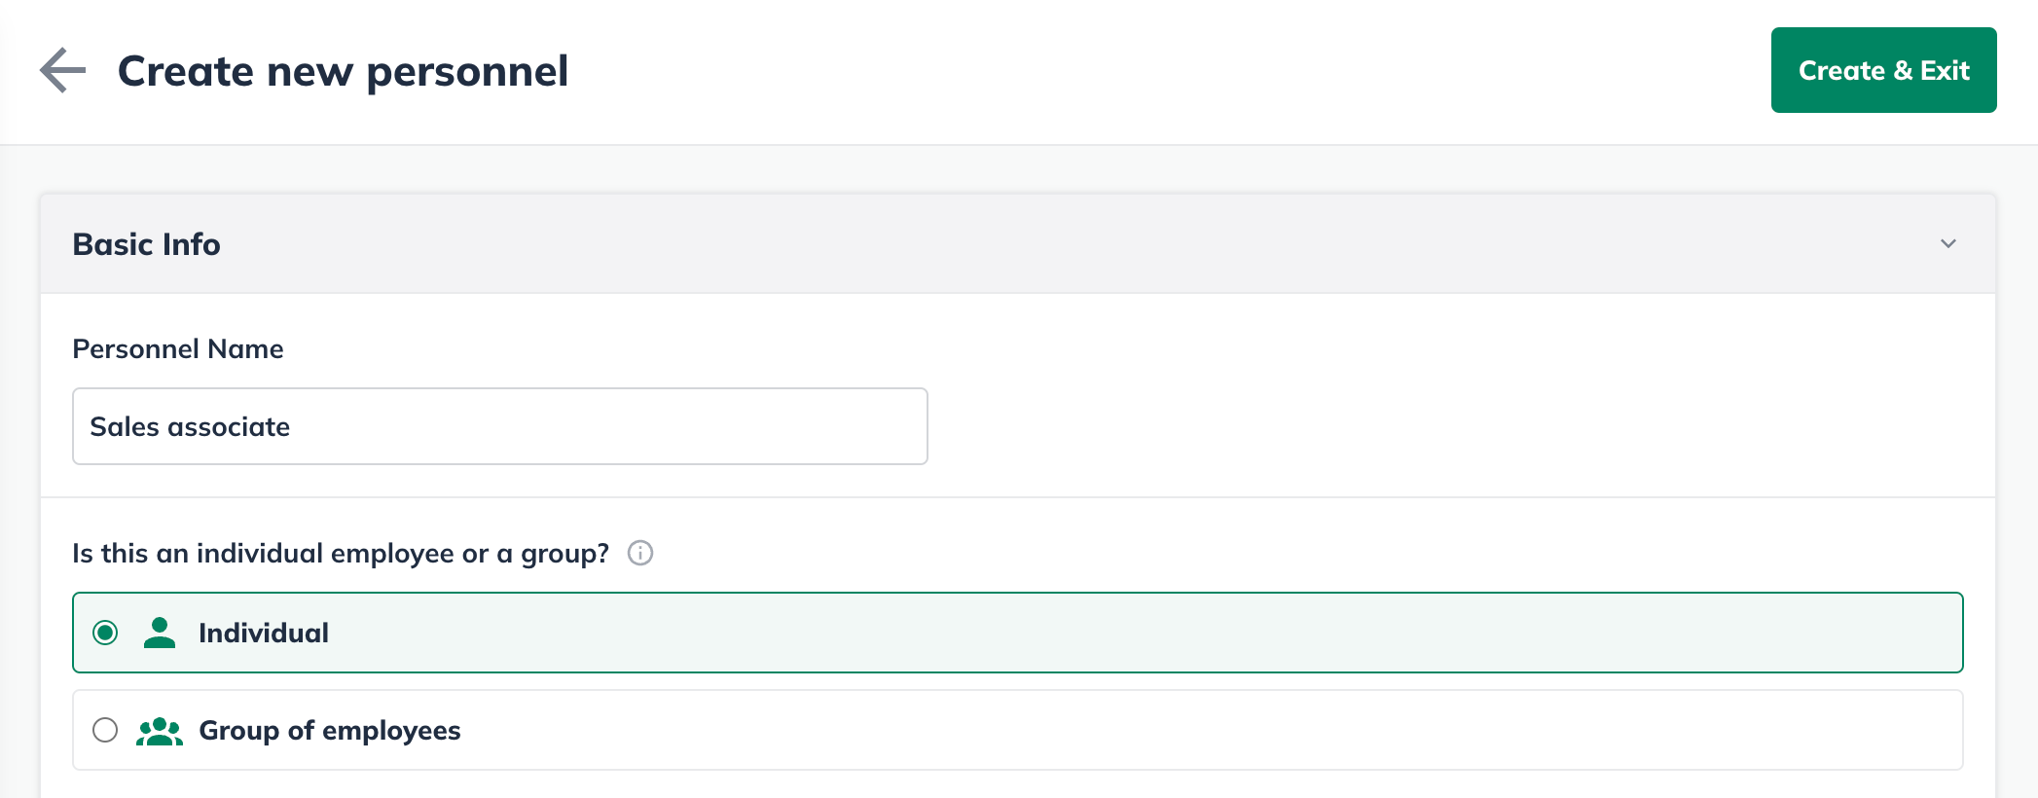Click the empty area of the Basic Info header bar
This screenshot has height=798, width=2038.
coord(1071,243)
